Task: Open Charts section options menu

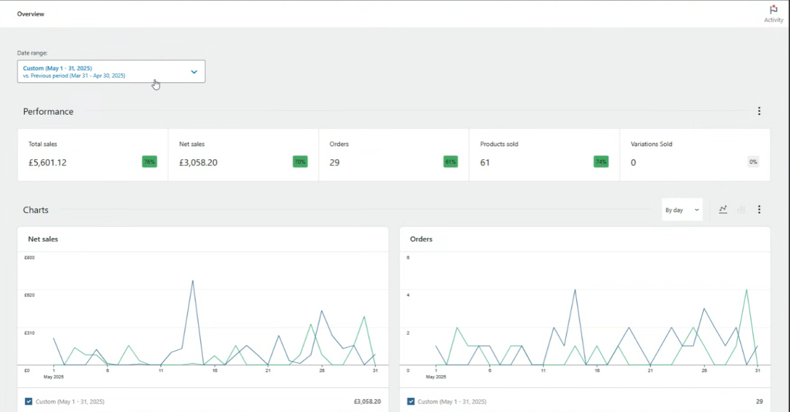Action: 759,209
